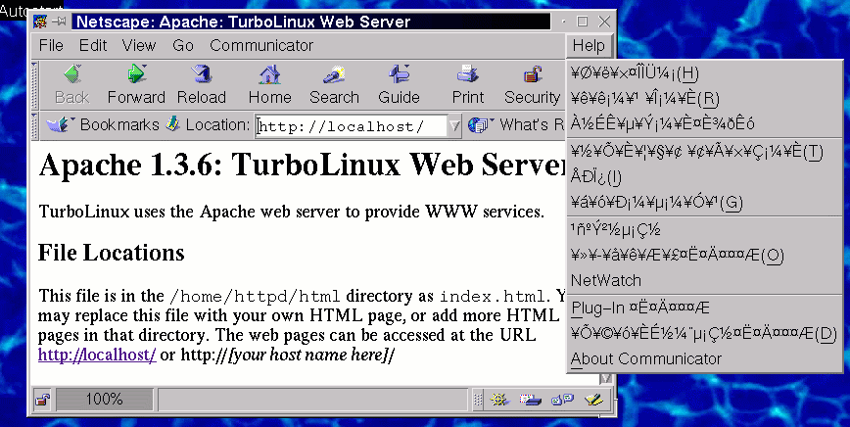The width and height of the screenshot is (850, 427).
Task: Select the Help item marked (I)
Action: [x=704, y=176]
